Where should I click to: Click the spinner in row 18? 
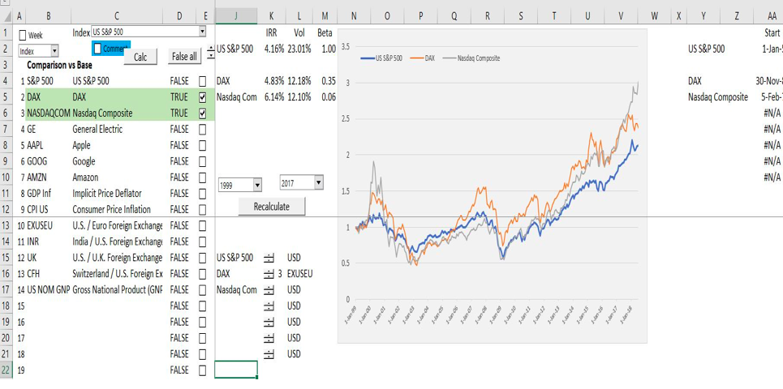click(269, 306)
